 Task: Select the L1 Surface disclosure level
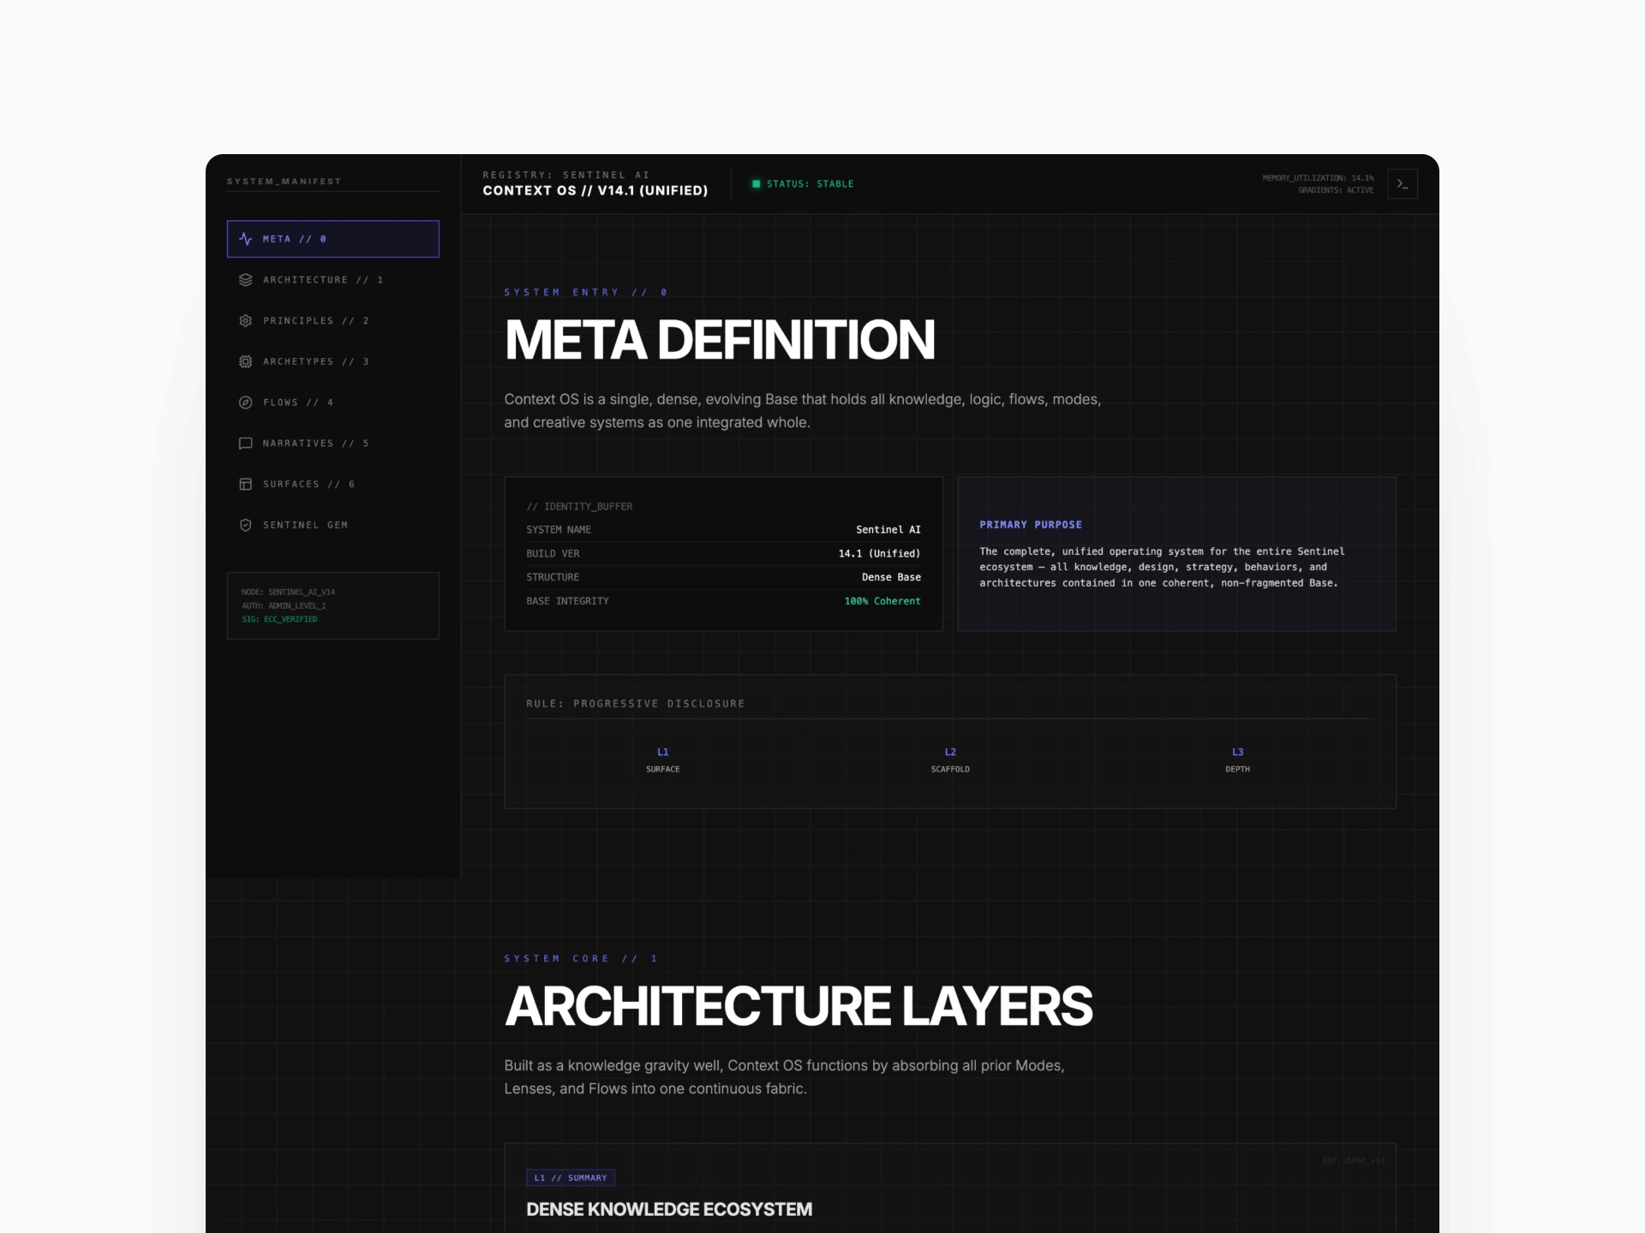662,760
